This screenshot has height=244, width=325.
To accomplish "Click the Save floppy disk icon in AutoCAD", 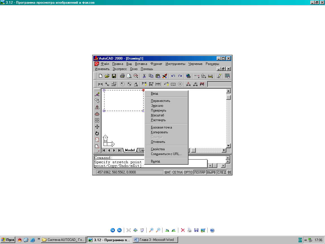I will (114, 76).
